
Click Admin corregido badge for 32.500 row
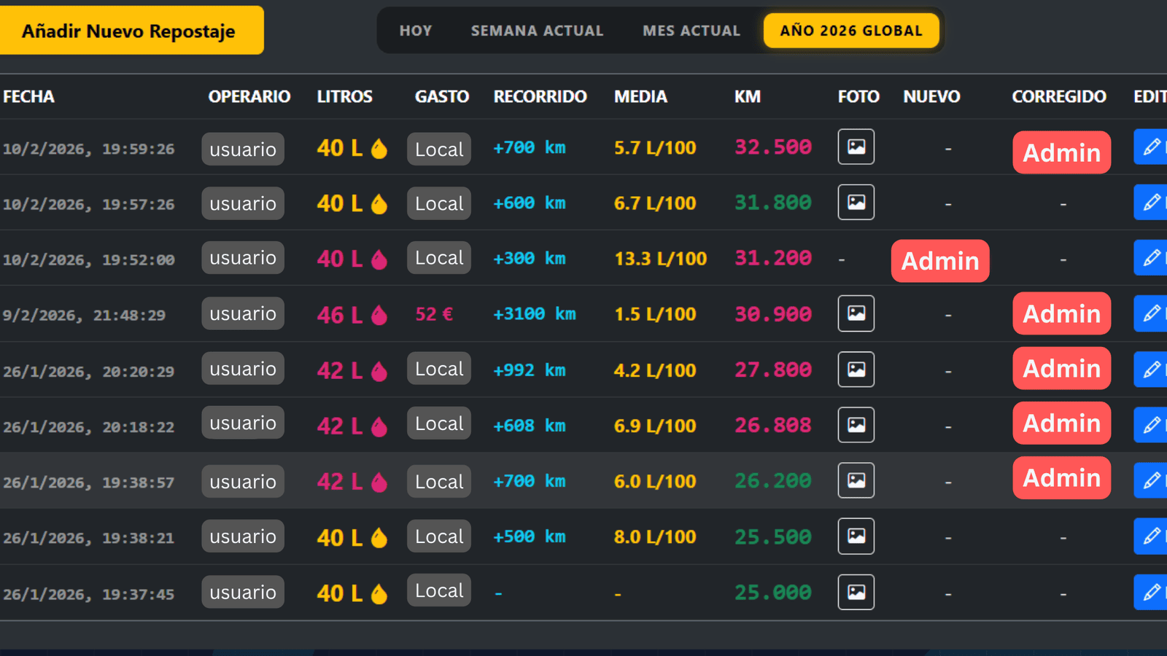click(1062, 152)
